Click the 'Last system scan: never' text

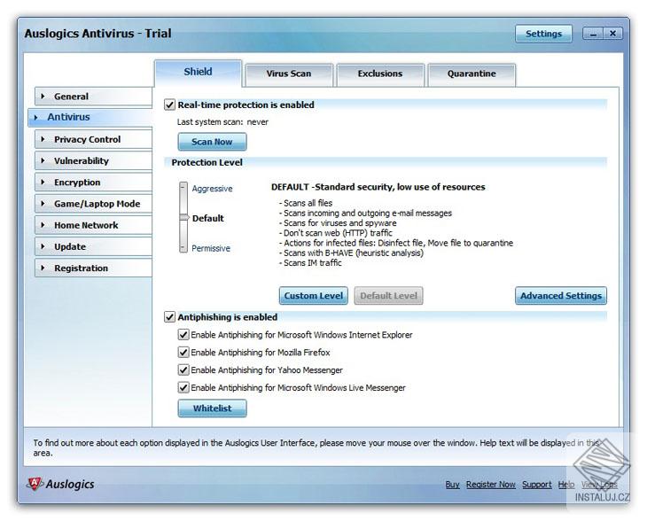pos(222,122)
